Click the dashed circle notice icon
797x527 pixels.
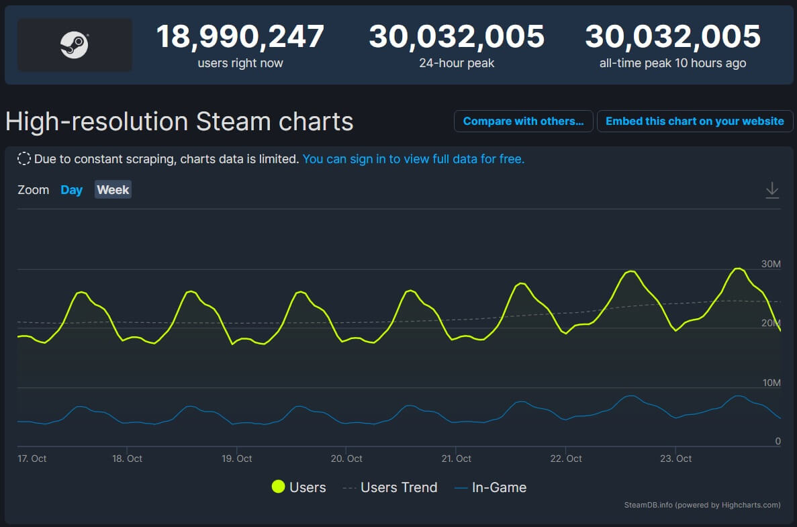[x=24, y=159]
